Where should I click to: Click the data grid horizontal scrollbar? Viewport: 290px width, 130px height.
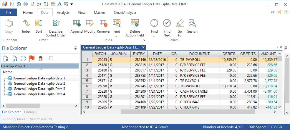click(x=188, y=111)
